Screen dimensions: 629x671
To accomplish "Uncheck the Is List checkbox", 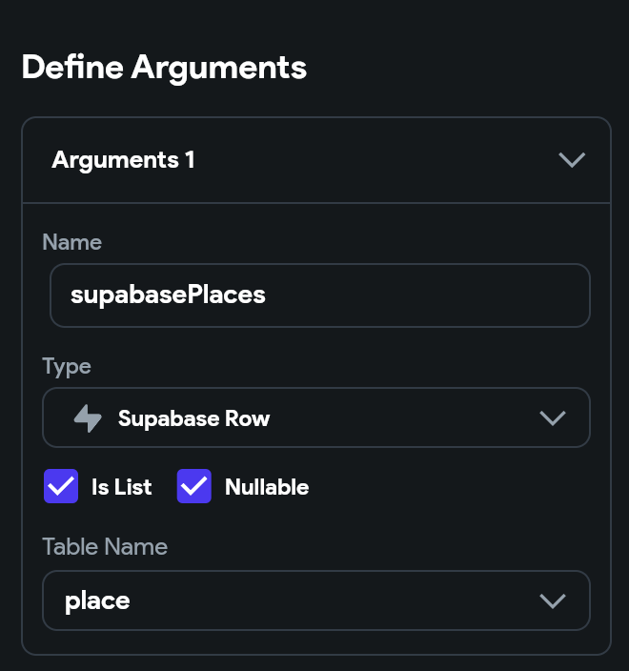I will point(61,487).
